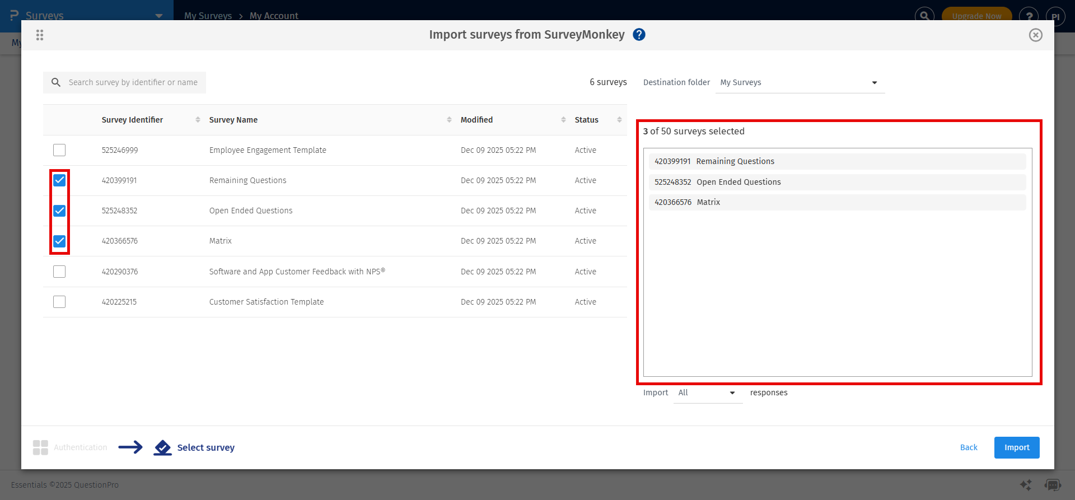
Task: Click the Authentication step label
Action: pos(81,447)
